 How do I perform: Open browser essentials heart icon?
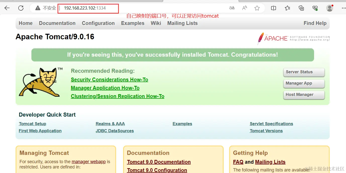coord(315,8)
